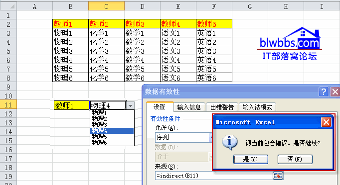The width and height of the screenshot is (340, 185).
Task: Select column H header
Action: point(286,6)
